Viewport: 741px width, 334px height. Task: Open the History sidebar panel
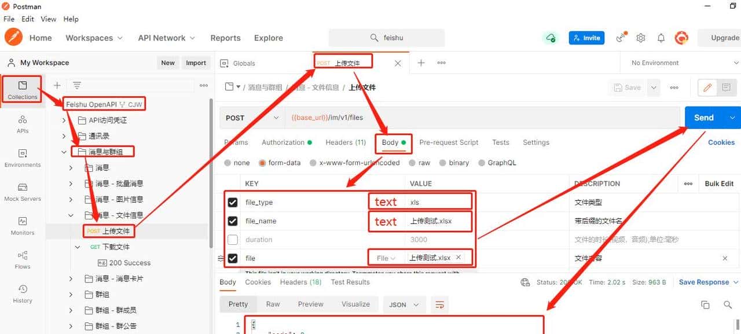[23, 293]
